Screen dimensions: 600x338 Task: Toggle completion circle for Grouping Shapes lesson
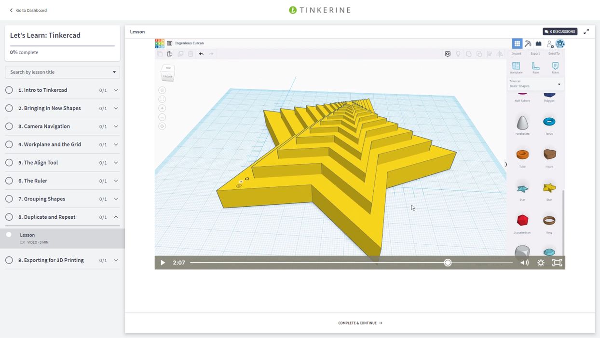[x=9, y=198]
